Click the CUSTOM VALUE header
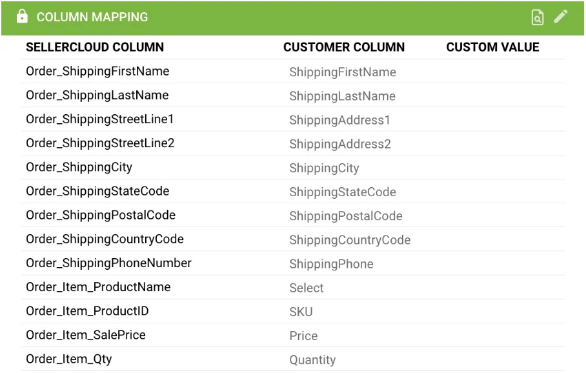 (492, 47)
